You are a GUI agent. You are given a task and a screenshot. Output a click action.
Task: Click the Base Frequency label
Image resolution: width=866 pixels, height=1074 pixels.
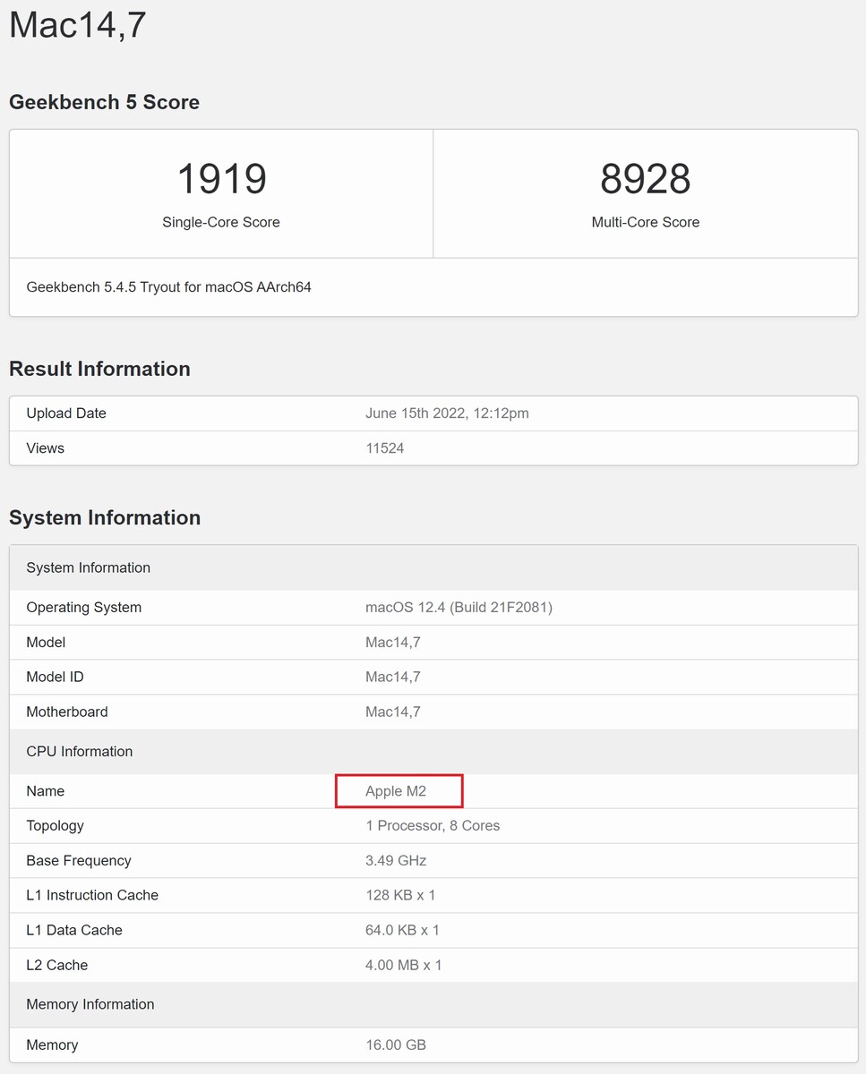pos(79,861)
